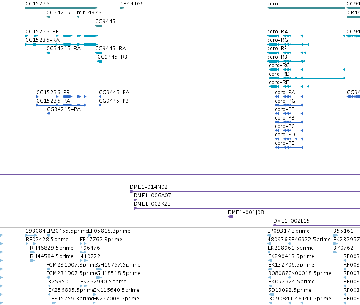Viewport: 360px width, 305px height.
Task: Click transcript CG34215-RA
Action: 49,53
